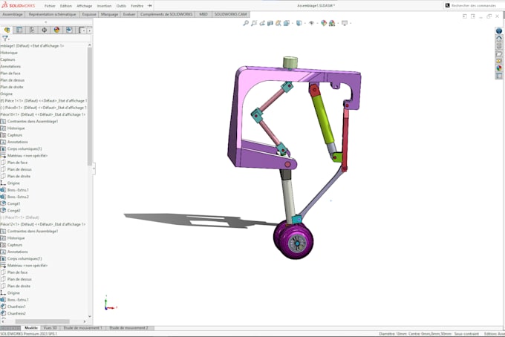Screen dimensions: 505x337
Task: Open Etude de mouvement 2 tab
Action: point(128,328)
